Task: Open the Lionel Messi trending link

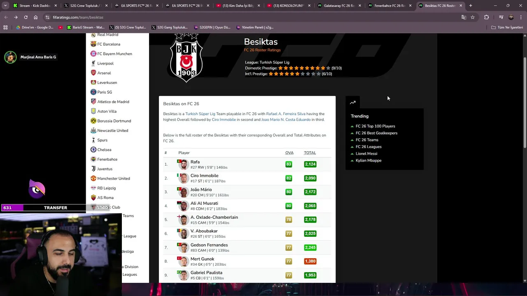Action: tap(366, 154)
